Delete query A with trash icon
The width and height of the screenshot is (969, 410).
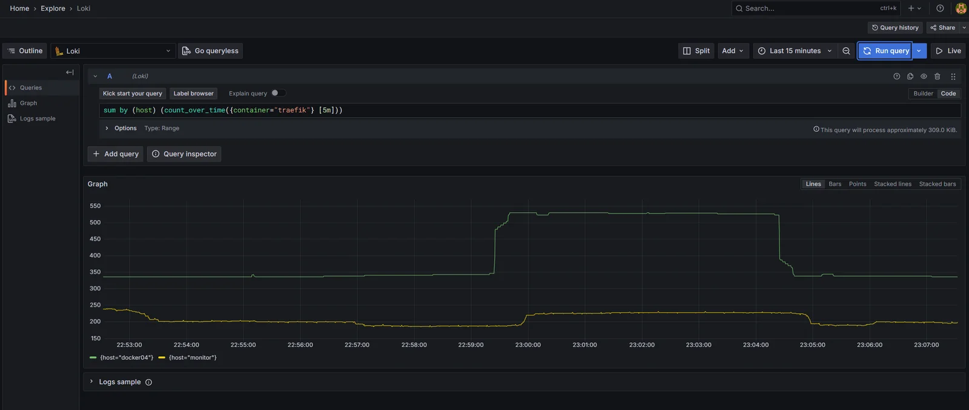coord(937,76)
